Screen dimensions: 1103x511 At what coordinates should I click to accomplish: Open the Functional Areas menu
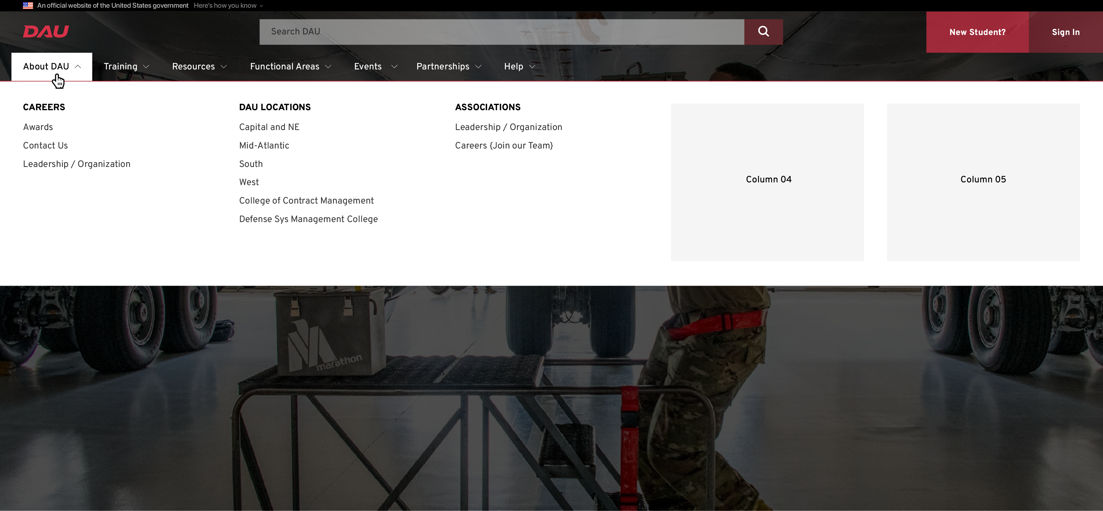tap(285, 67)
